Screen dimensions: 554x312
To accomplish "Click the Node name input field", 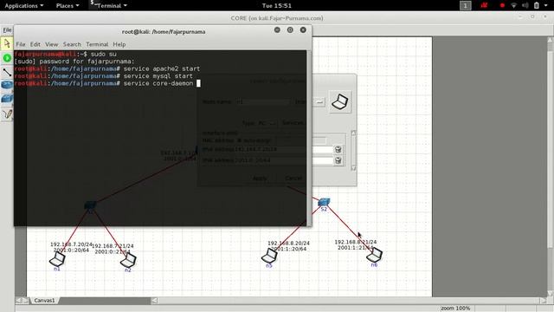I will pos(263,102).
